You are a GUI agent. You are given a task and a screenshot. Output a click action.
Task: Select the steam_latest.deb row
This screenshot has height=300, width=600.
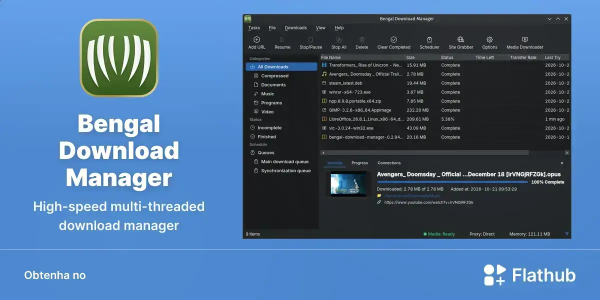point(445,83)
